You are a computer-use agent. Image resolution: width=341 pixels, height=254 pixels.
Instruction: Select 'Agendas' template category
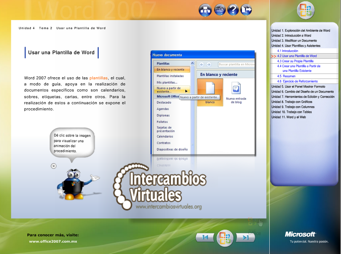pyautogui.click(x=163, y=109)
